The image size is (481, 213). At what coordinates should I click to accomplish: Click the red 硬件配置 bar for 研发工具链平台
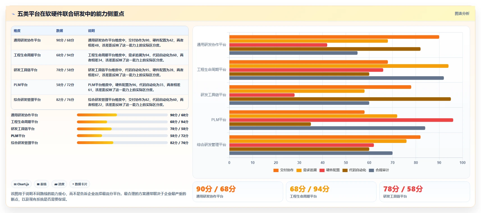coord(262,95)
